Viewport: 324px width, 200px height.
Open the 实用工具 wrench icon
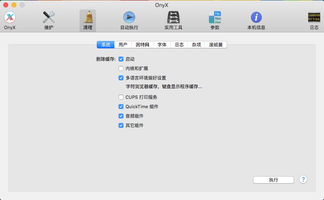(173, 20)
